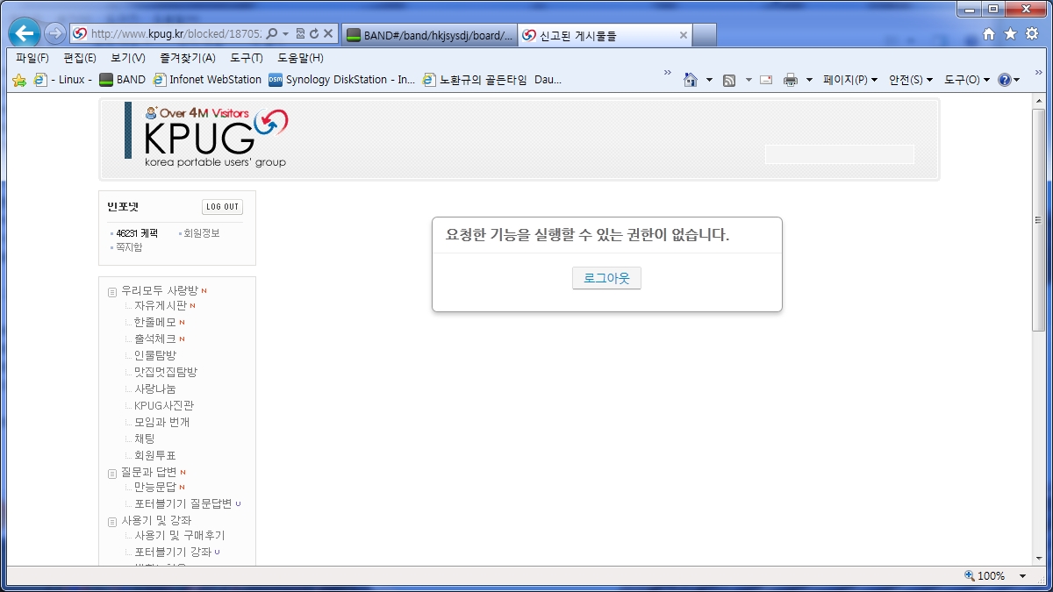Screen dimensions: 1053x592
Task: Open the 포터블기기 강좌 board
Action: 173,553
